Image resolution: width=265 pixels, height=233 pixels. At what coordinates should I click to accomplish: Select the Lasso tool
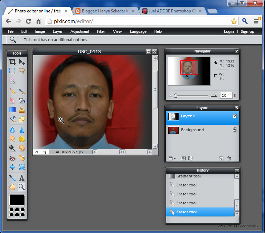pyautogui.click(x=22, y=71)
